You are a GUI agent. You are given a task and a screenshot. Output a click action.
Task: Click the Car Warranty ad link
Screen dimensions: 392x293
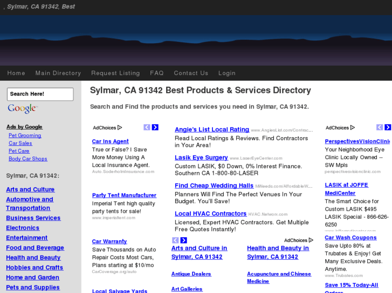click(x=109, y=241)
